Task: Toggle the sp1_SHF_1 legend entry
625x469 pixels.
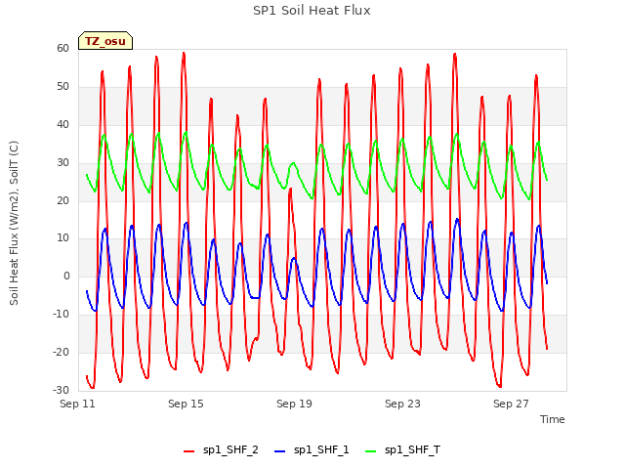Action: coord(312,450)
